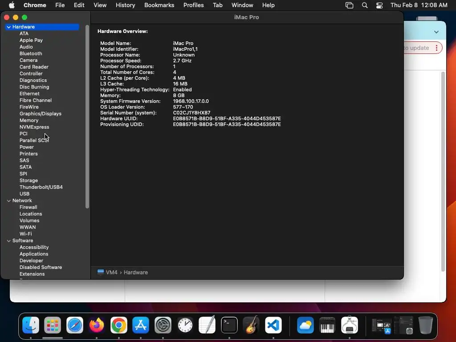Open the Chrome application menu

(35, 5)
